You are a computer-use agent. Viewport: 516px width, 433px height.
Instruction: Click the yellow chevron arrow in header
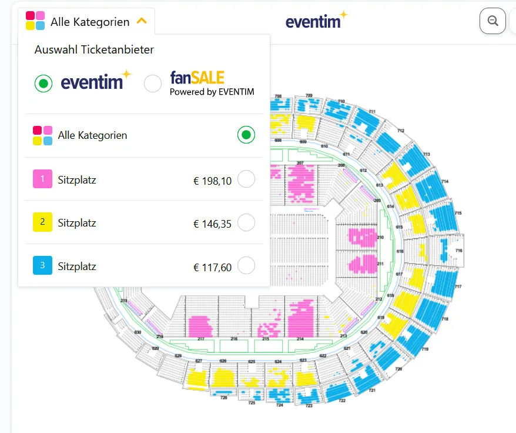(142, 22)
